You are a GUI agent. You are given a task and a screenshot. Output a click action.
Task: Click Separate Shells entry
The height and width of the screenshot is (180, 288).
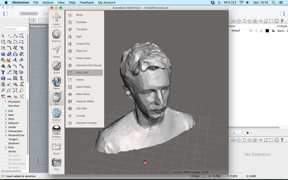85,101
